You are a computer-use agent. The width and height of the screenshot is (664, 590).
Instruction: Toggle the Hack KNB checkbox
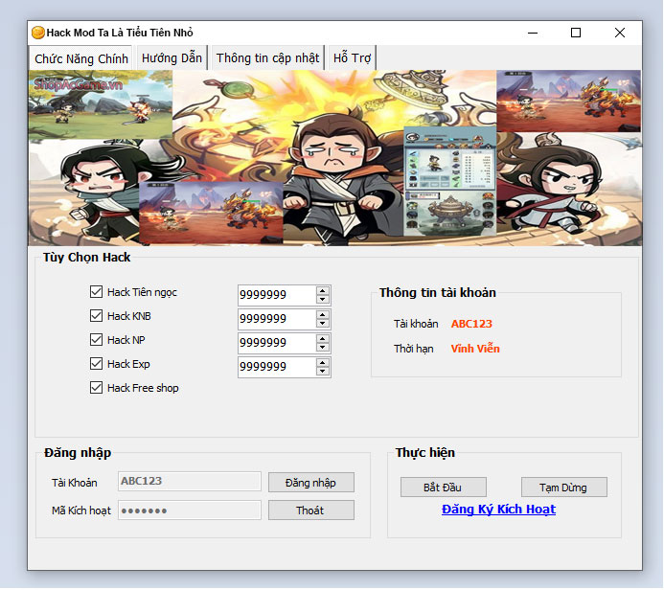pos(96,316)
